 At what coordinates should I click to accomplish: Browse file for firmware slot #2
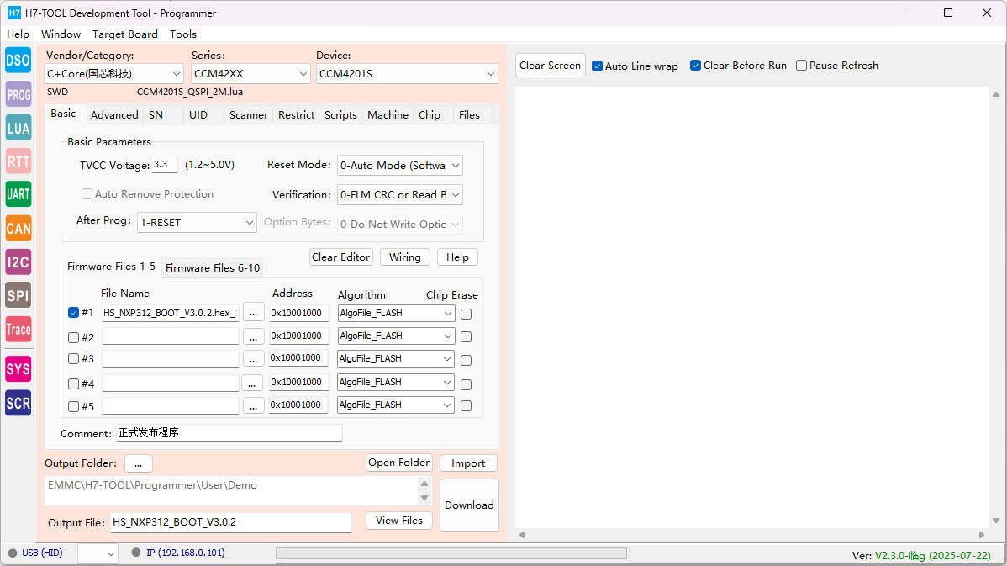tap(254, 336)
